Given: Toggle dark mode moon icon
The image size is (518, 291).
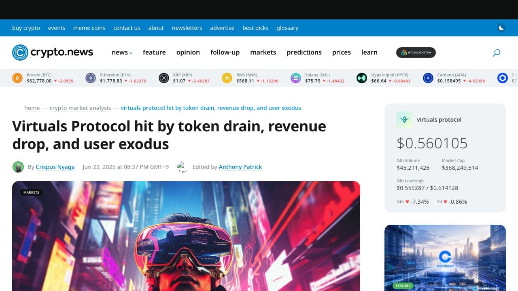Looking at the screenshot, I should click(x=501, y=28).
